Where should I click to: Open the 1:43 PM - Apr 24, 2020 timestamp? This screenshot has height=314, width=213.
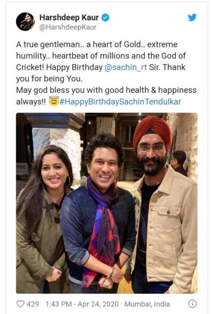(x=82, y=304)
